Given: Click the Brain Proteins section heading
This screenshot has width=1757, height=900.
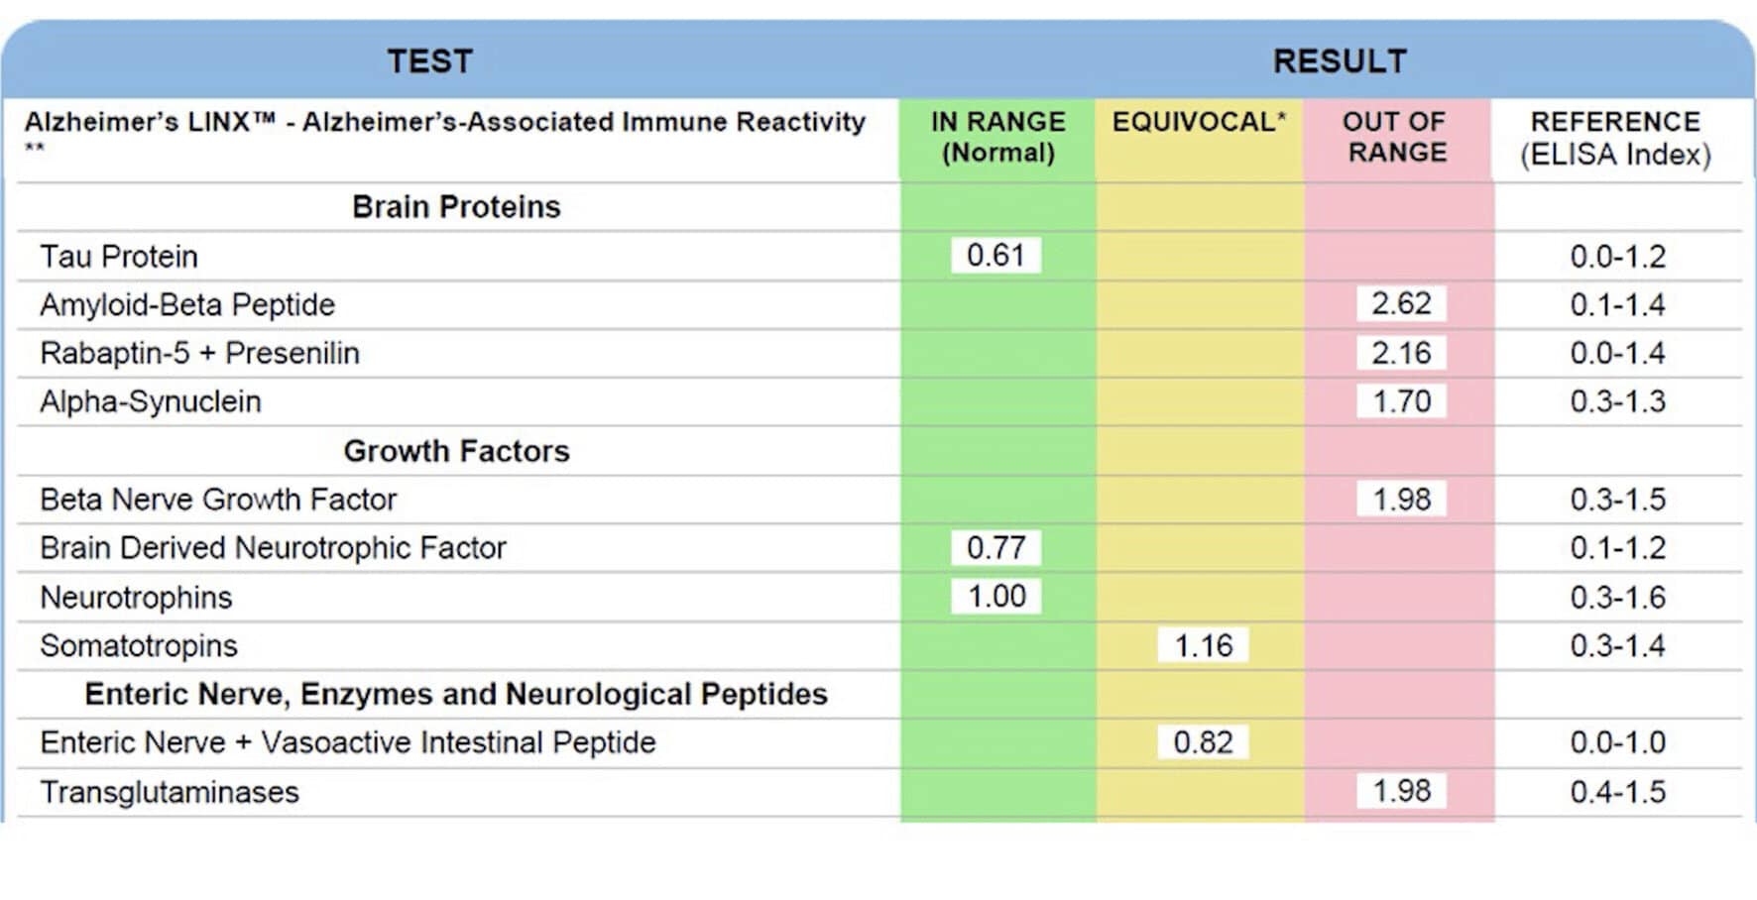Looking at the screenshot, I should tap(456, 207).
